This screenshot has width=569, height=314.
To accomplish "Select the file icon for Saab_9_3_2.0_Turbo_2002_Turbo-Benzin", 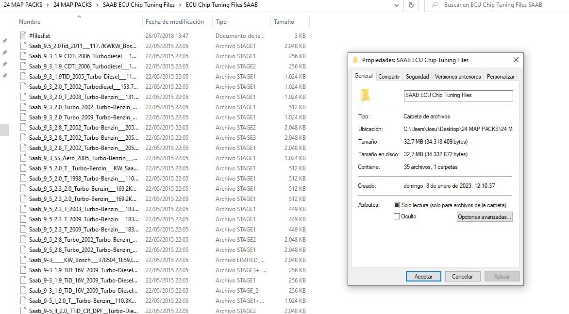I will pos(23,107).
